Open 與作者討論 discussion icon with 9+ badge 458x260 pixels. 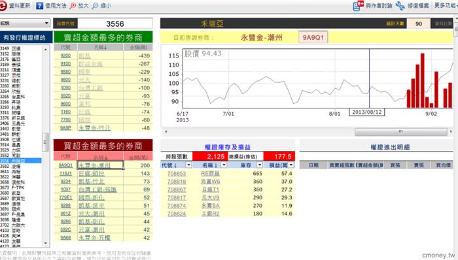coord(358,5)
